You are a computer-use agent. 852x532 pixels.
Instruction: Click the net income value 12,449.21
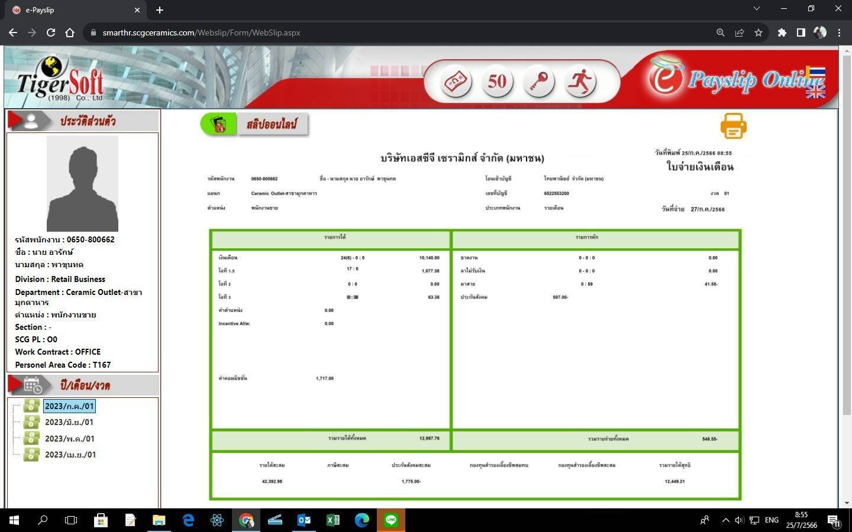(x=674, y=482)
